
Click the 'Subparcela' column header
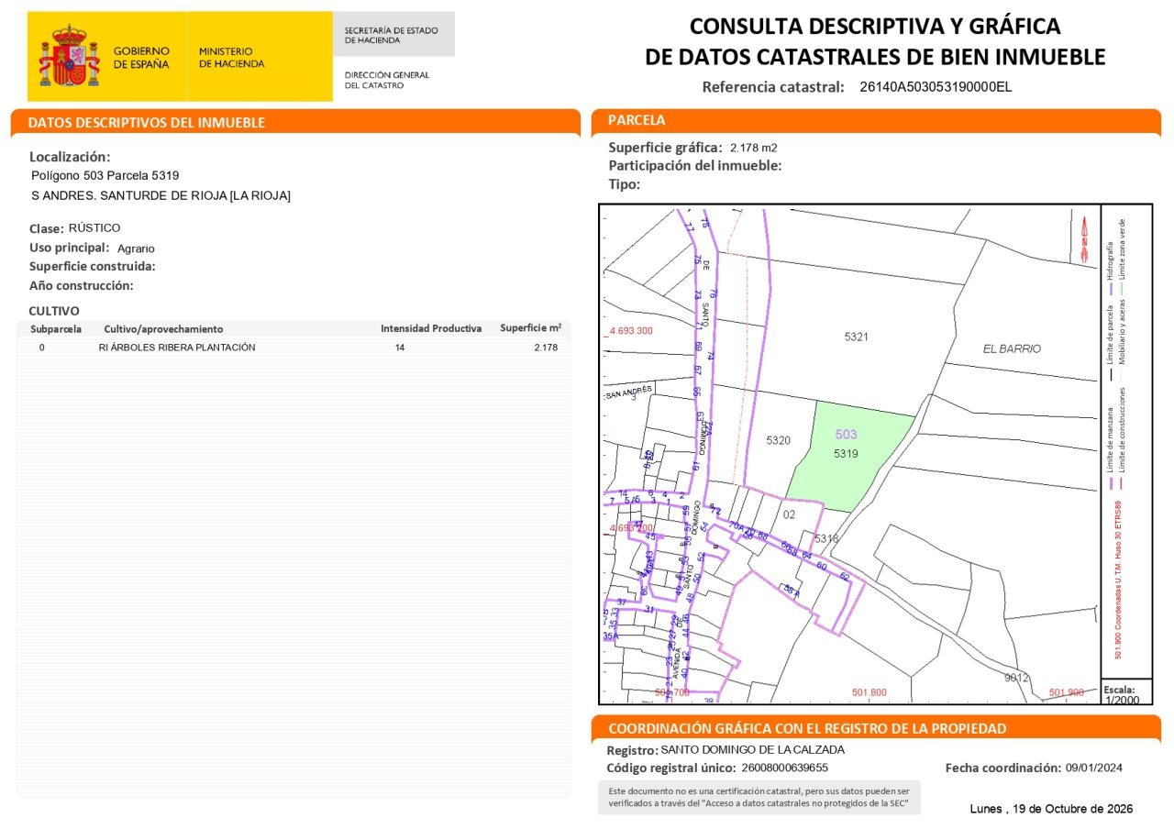[56, 328]
